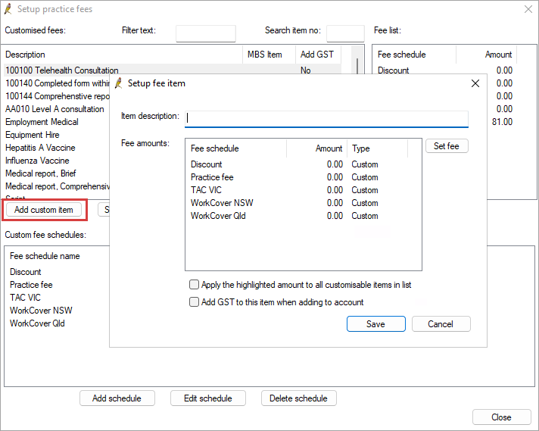This screenshot has height=431, width=539.
Task: Tick Apply the highlighted amount to all items
Action: tap(195, 285)
